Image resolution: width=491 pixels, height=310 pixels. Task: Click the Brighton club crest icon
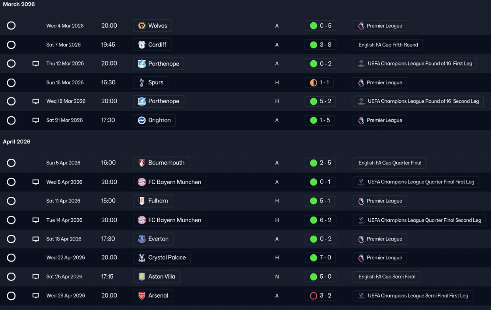(x=142, y=120)
